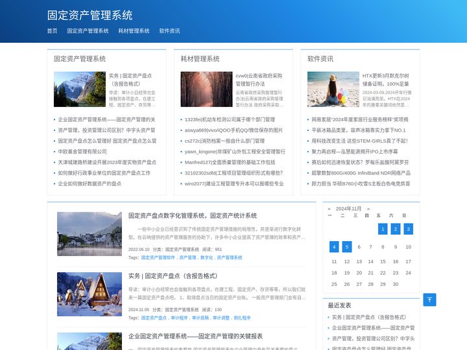Image resolution: width=467 pixels, height=350 pixels.
Task: Click tag 审计底稿
Action: pyautogui.click(x=200, y=318)
